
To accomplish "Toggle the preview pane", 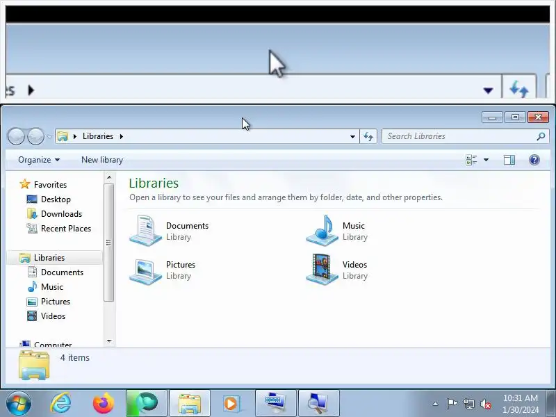I will 509,160.
